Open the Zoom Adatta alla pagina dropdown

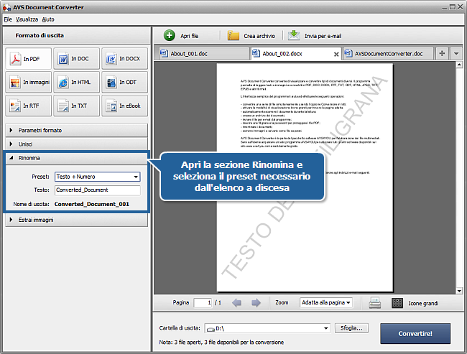pyautogui.click(x=326, y=302)
